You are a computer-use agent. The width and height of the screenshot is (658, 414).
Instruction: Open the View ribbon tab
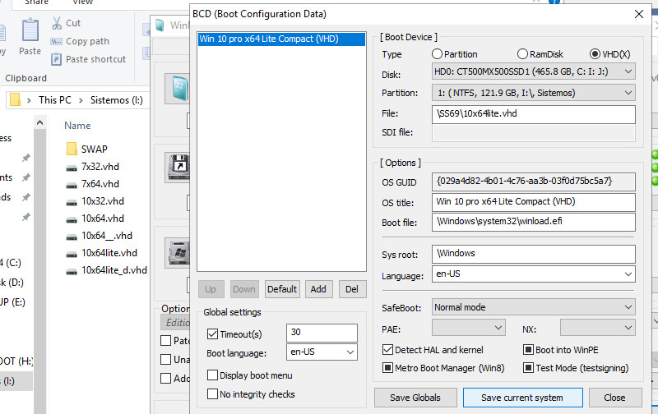pos(82,2)
